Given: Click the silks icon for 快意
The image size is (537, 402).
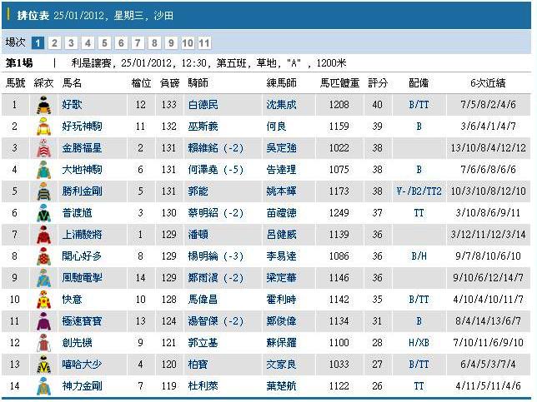Looking at the screenshot, I should [43, 300].
